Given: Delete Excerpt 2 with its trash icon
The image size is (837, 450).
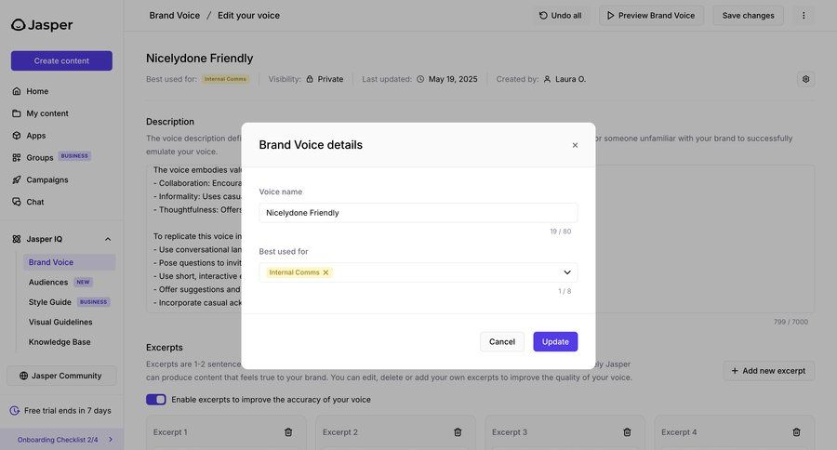Looking at the screenshot, I should pos(458,432).
